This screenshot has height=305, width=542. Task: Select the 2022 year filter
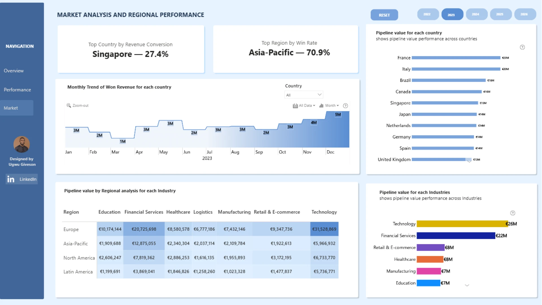tap(428, 14)
